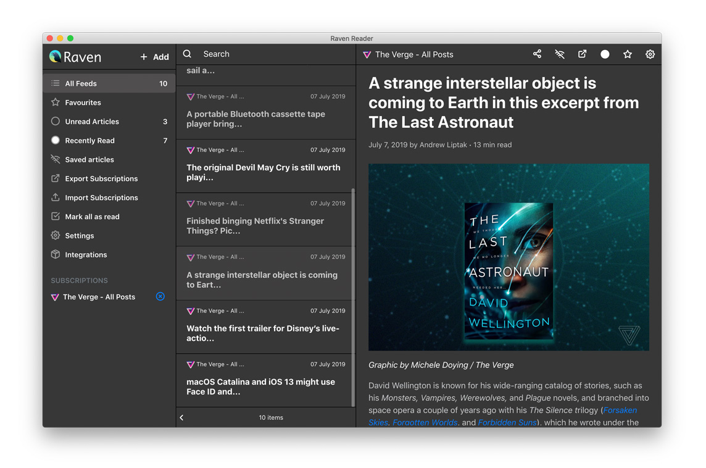Click the author byline Andrew Liptak

(x=443, y=144)
